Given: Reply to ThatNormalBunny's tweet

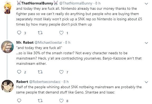Looking at the screenshot, I should [19, 33].
